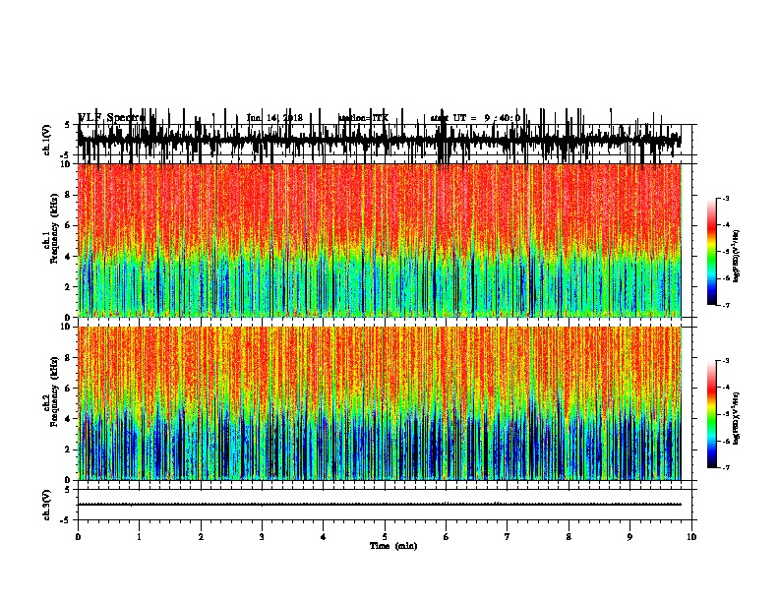This screenshot has height=602, width=779.
Task: Select the 'ch.3(V)' axis label
Action: point(47,506)
